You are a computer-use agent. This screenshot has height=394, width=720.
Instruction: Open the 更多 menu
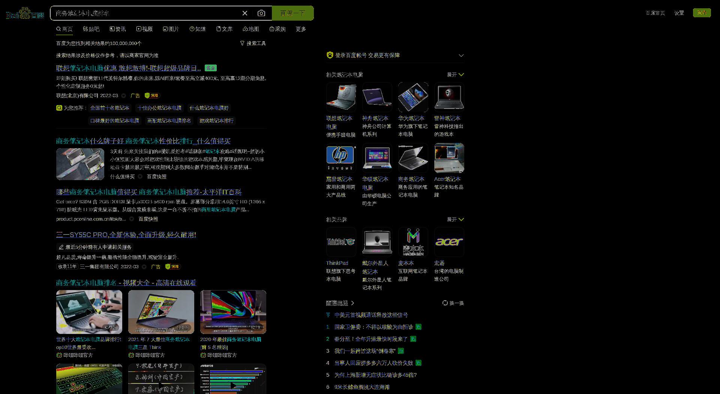coord(301,29)
